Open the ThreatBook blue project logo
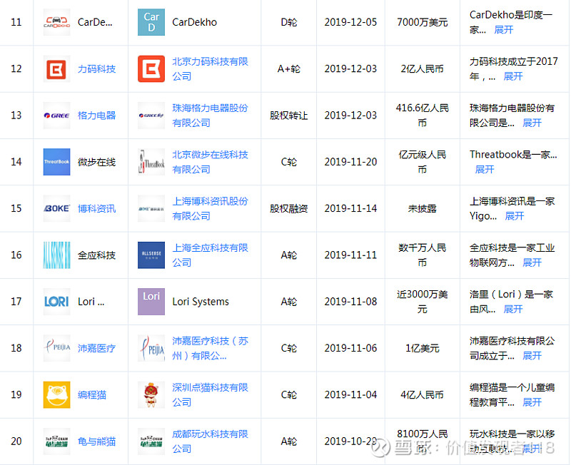Image resolution: width=571 pixels, height=465 pixels. coord(56,162)
